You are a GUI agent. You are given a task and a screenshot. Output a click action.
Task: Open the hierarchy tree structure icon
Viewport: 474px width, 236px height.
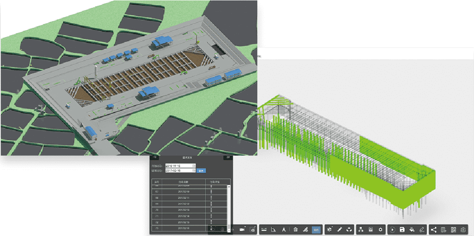pyautogui.click(x=360, y=230)
